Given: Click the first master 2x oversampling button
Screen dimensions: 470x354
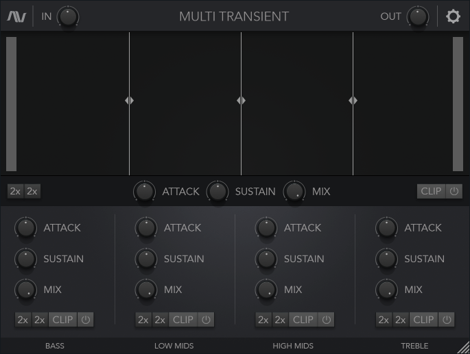Looking at the screenshot, I should (15, 191).
